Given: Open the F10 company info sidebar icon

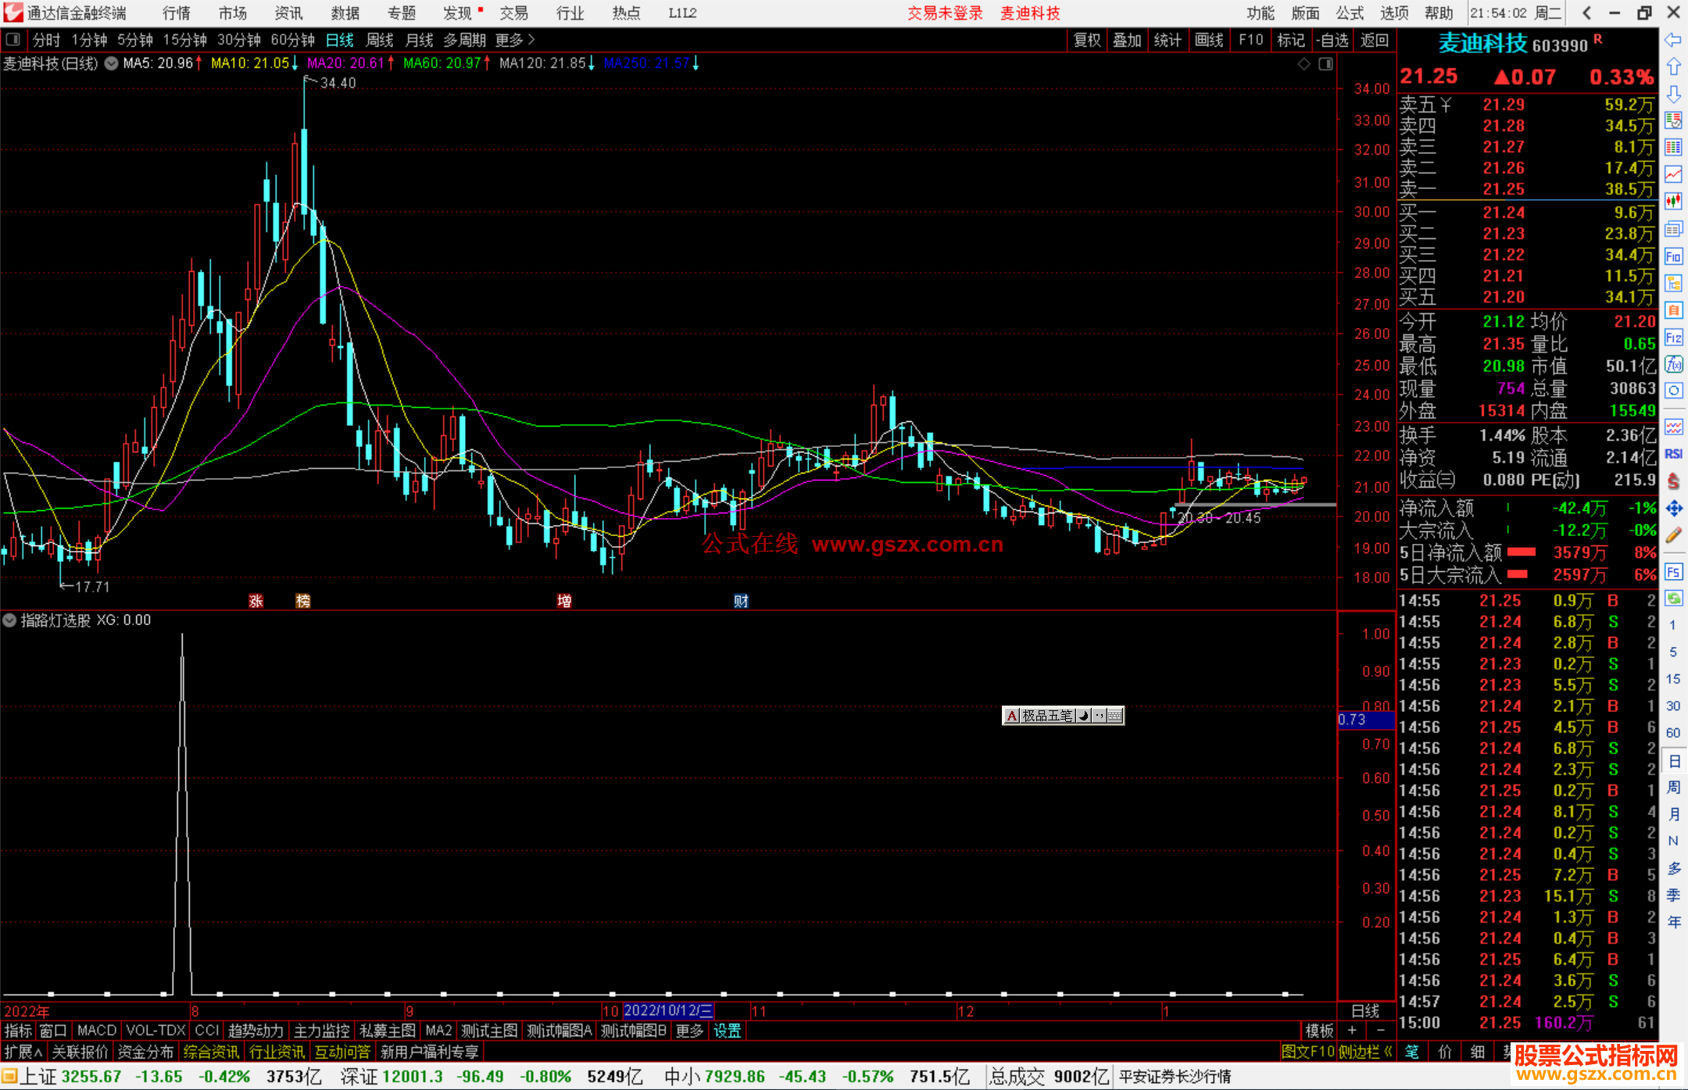Looking at the screenshot, I should (1673, 256).
